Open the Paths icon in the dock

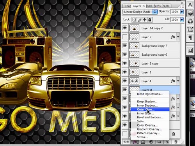coord(190,30)
